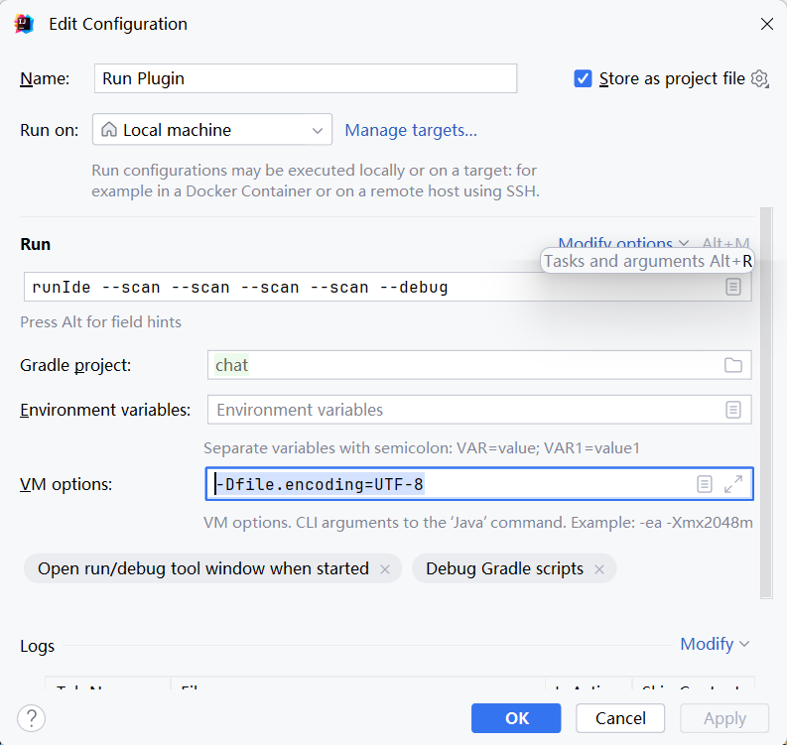Click the folder icon in Gradle project field
The image size is (787, 745).
tap(732, 365)
